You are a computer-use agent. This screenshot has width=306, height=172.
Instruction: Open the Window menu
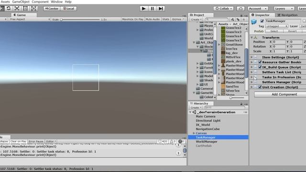pos(56,2)
